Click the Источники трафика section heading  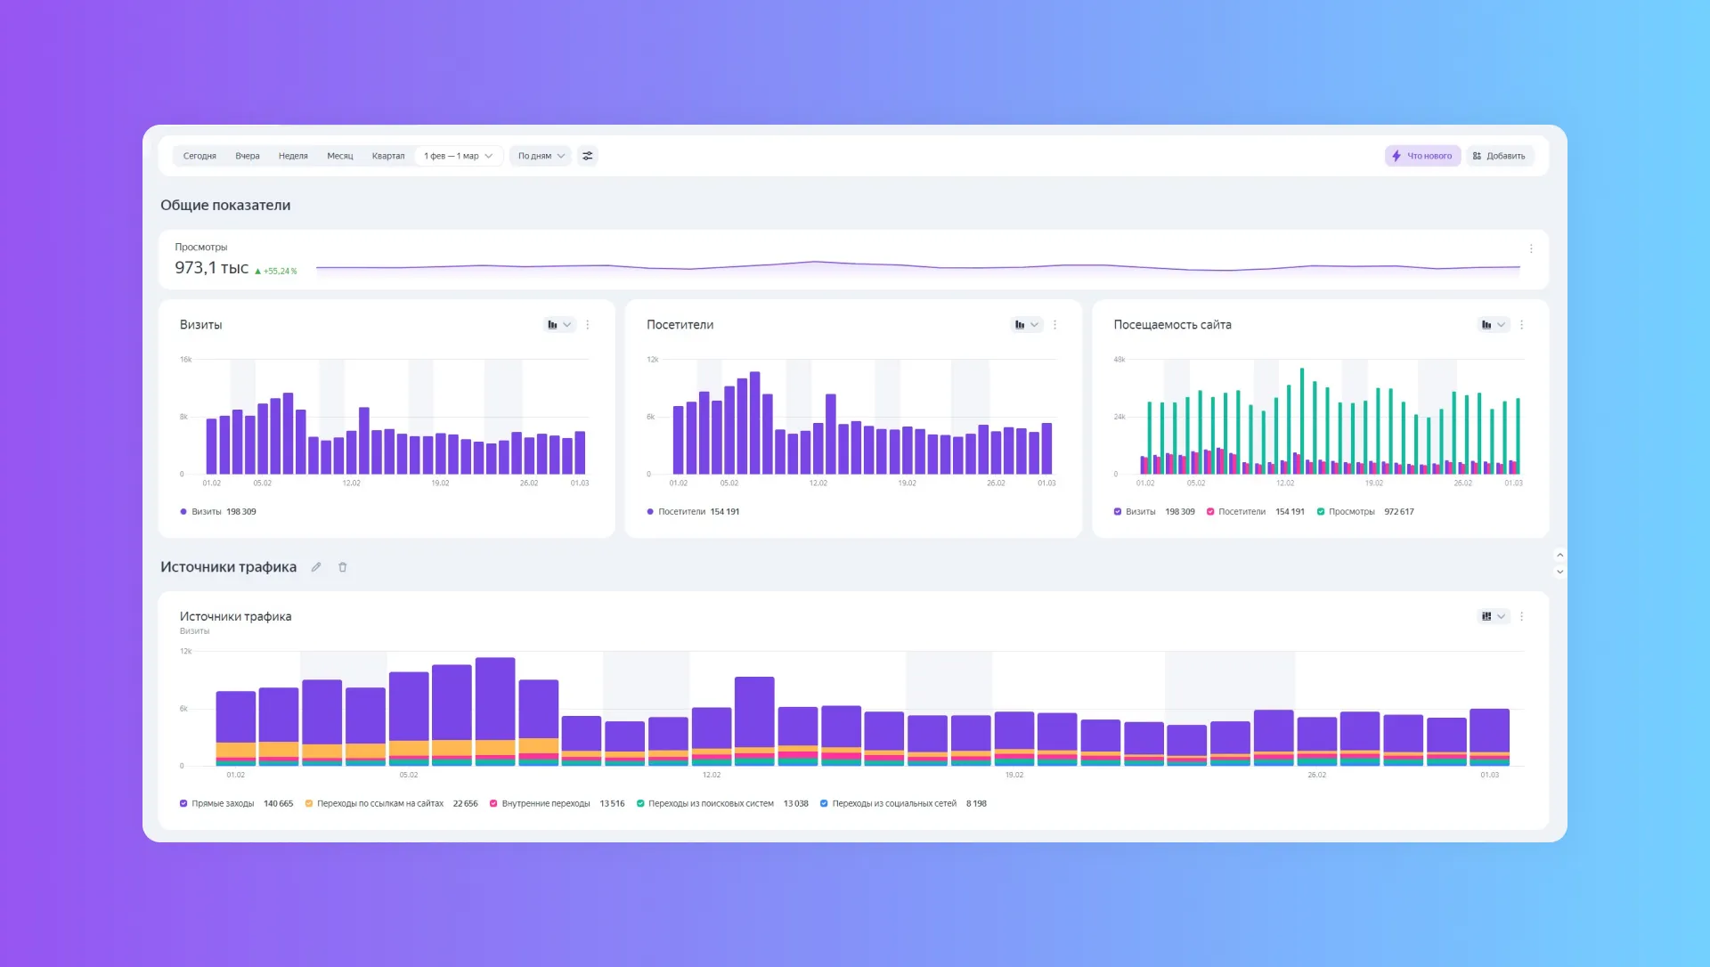click(x=229, y=567)
